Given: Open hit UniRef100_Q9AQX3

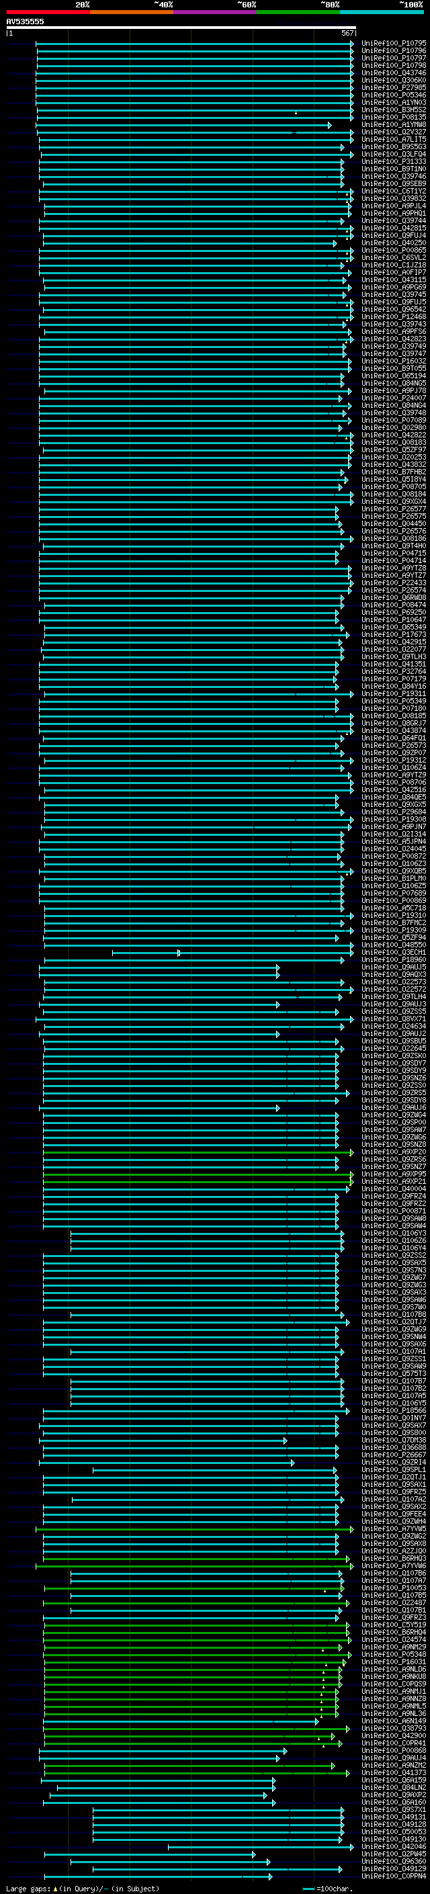Looking at the screenshot, I should pos(393,974).
